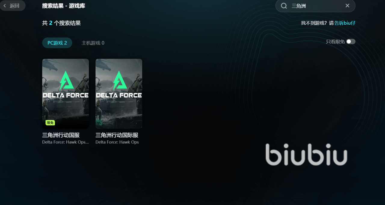Viewport: 385px width, 205px height.
Task: Click the green 限免 badge on the cover
Action: [50, 123]
